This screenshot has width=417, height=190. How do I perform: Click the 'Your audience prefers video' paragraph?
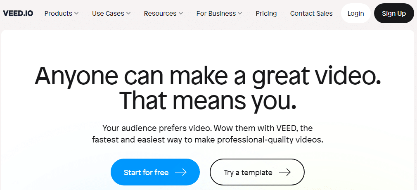pyautogui.click(x=208, y=134)
